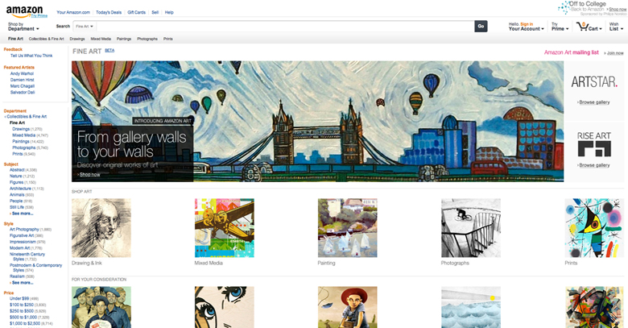Open the Photographs cyclist thumbnail
The image size is (628, 328).
point(471,228)
